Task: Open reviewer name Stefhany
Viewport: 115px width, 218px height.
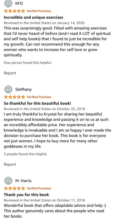Action: click(23, 89)
